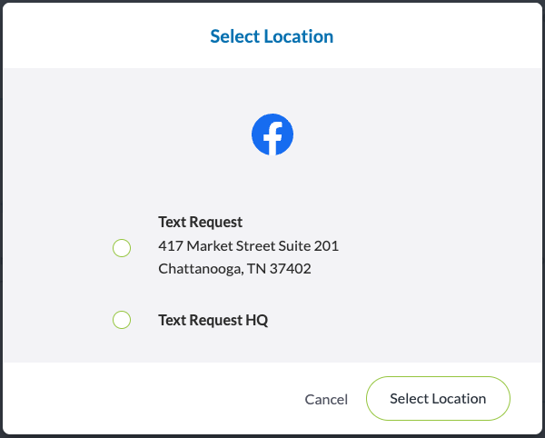The height and width of the screenshot is (438, 545).
Task: Choose the location at 417 Market Street
Action: pos(122,247)
